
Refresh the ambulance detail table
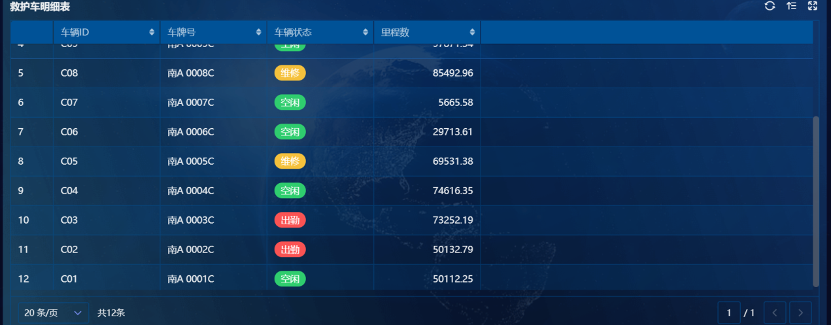tap(770, 6)
